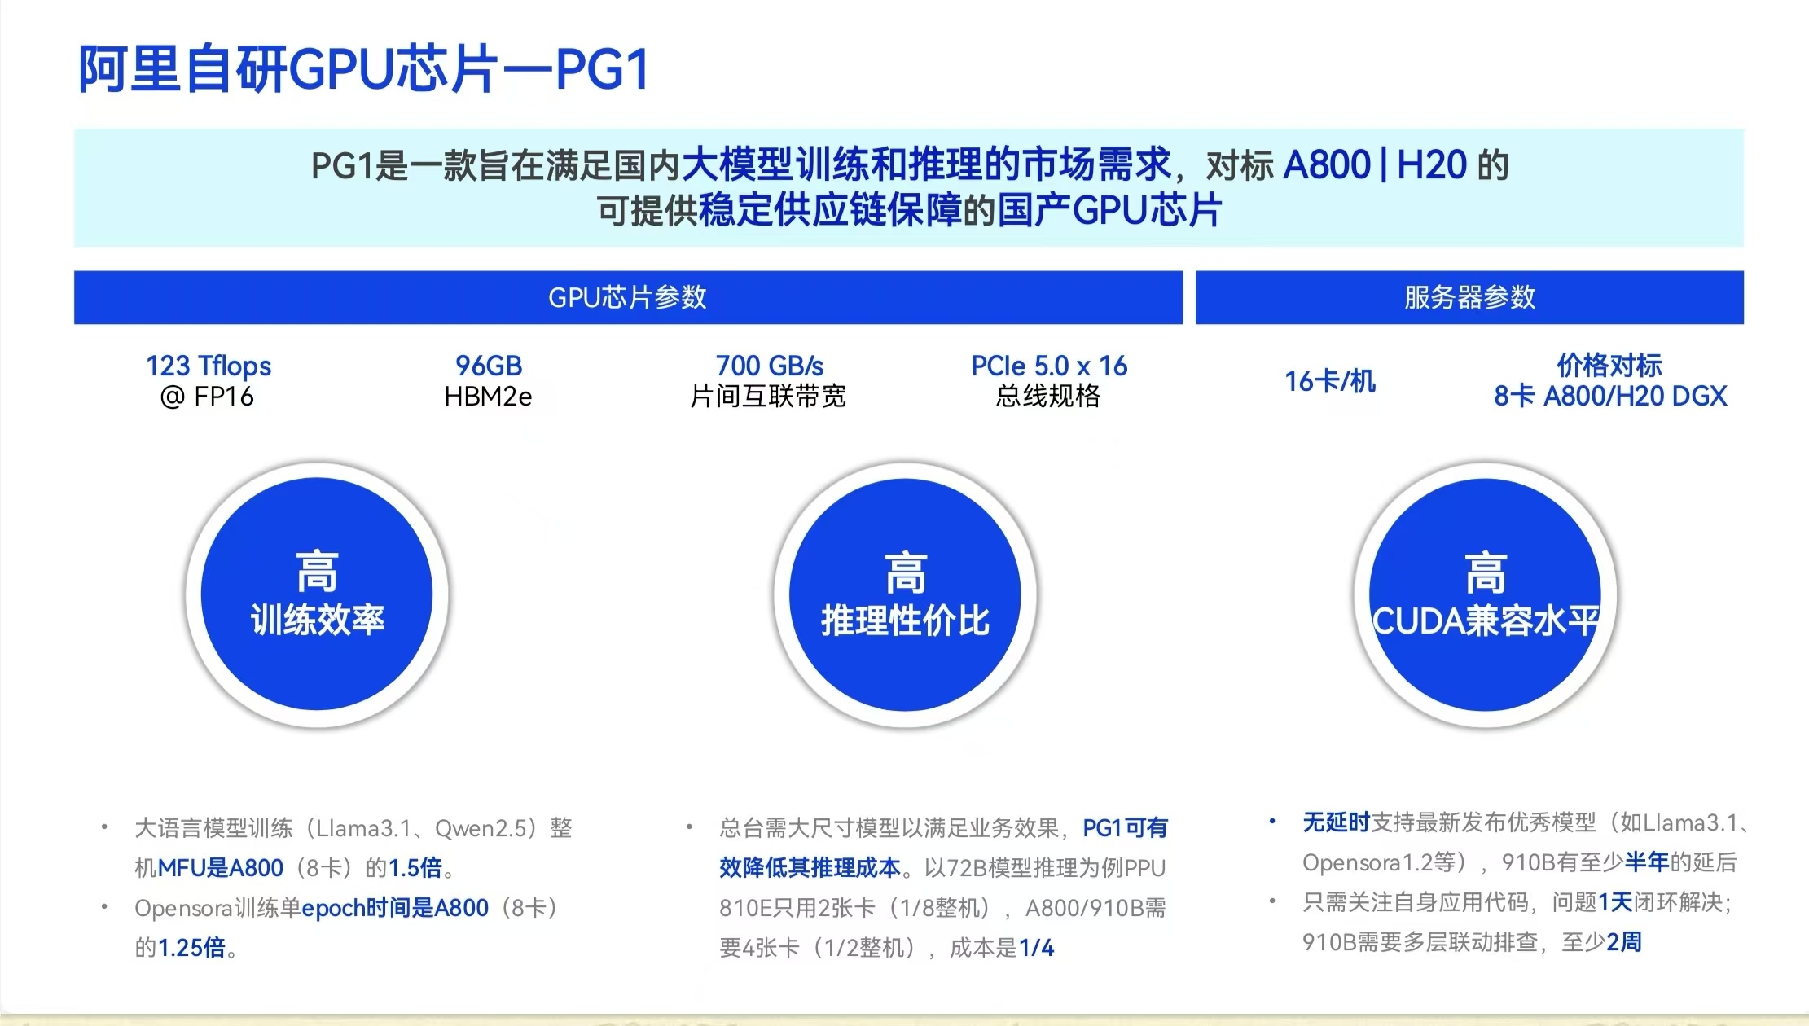
Task: Click the 高 CUDA兼容水平 circle
Action: pos(1485,594)
